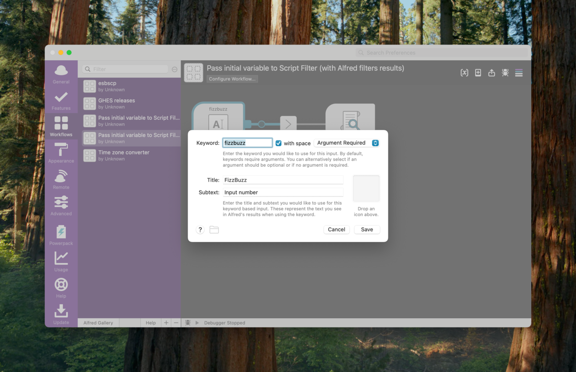The width and height of the screenshot is (576, 372).
Task: Select the GHES releases workflow
Action: point(131,104)
